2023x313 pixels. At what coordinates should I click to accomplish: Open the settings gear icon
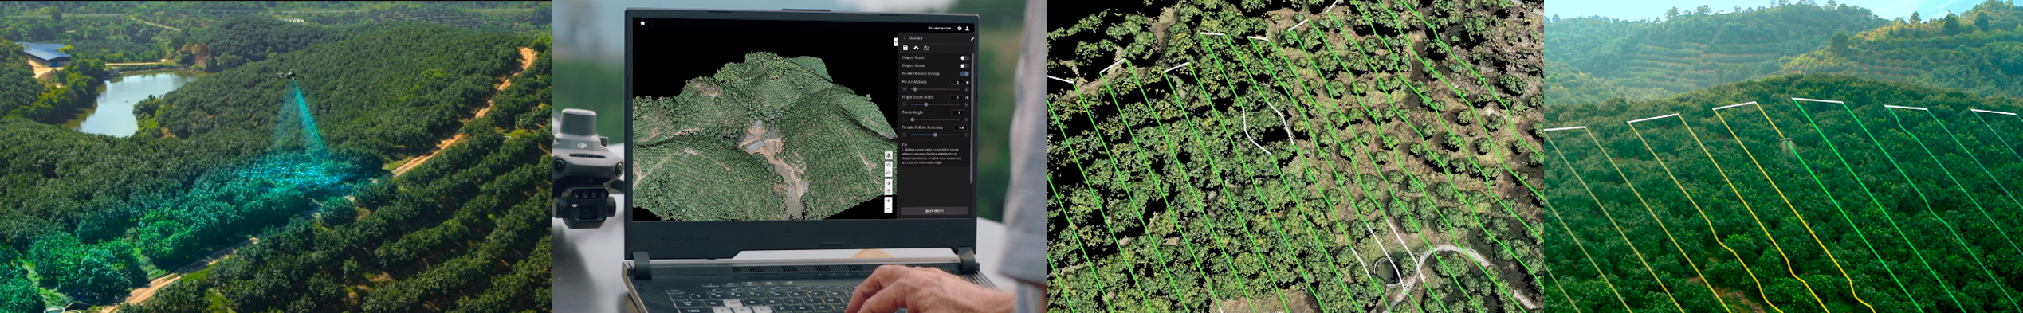point(960,28)
